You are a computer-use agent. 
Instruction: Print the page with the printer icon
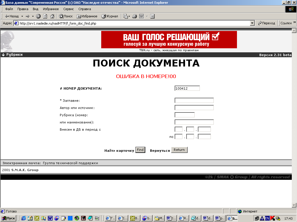click(135, 16)
